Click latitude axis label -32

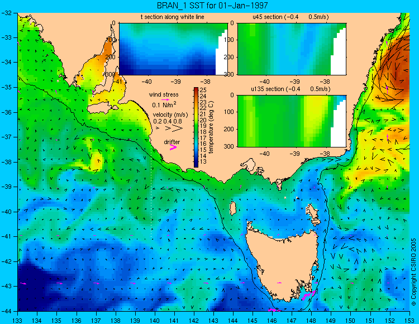[6, 13]
